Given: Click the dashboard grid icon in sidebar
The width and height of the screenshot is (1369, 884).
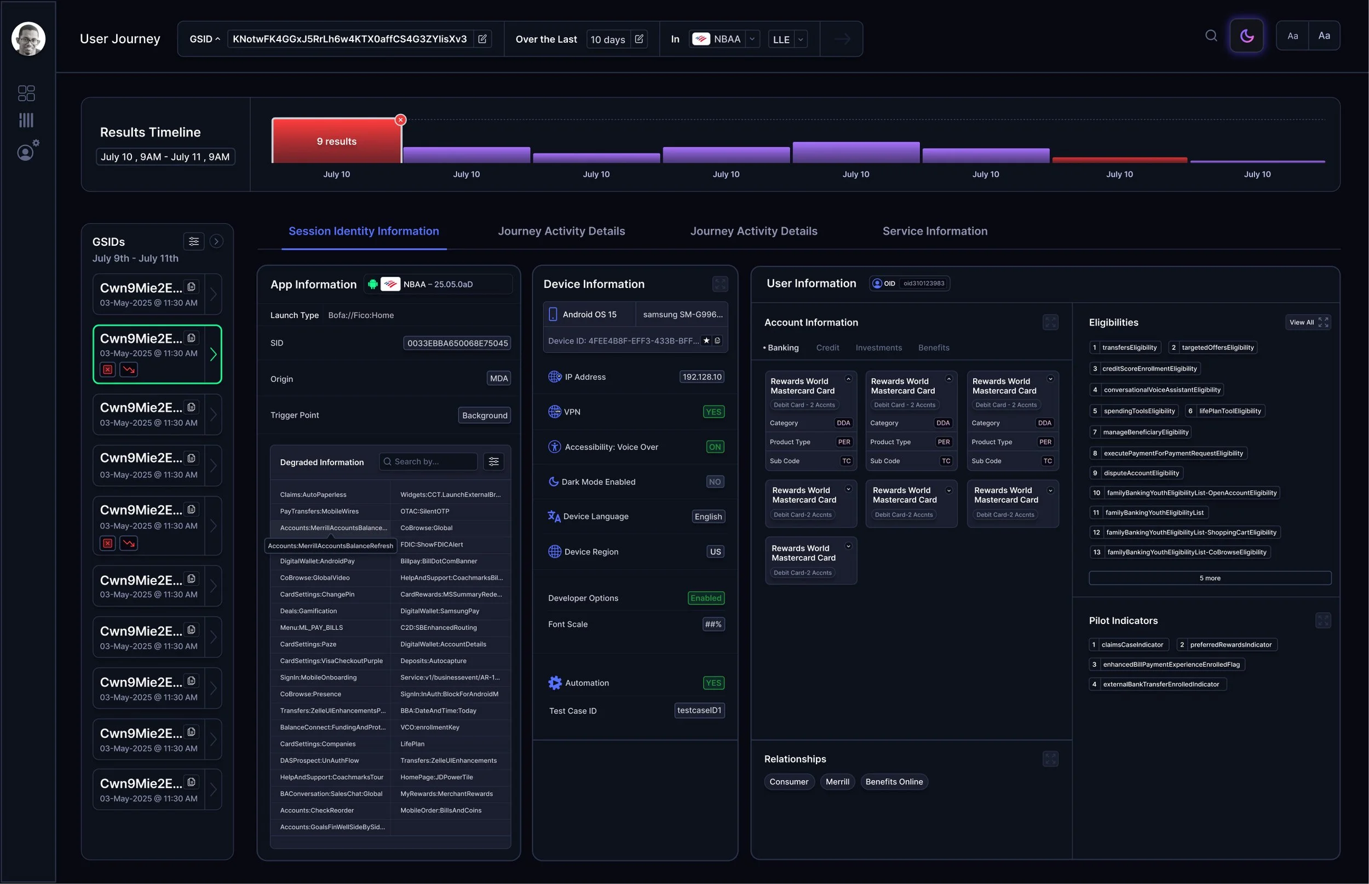Looking at the screenshot, I should pyautogui.click(x=26, y=93).
